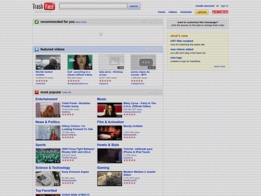Viewport: 261px width, 196px height.
Task: Open the Worlds fastest smoker thumbnail
Action: 48,62
